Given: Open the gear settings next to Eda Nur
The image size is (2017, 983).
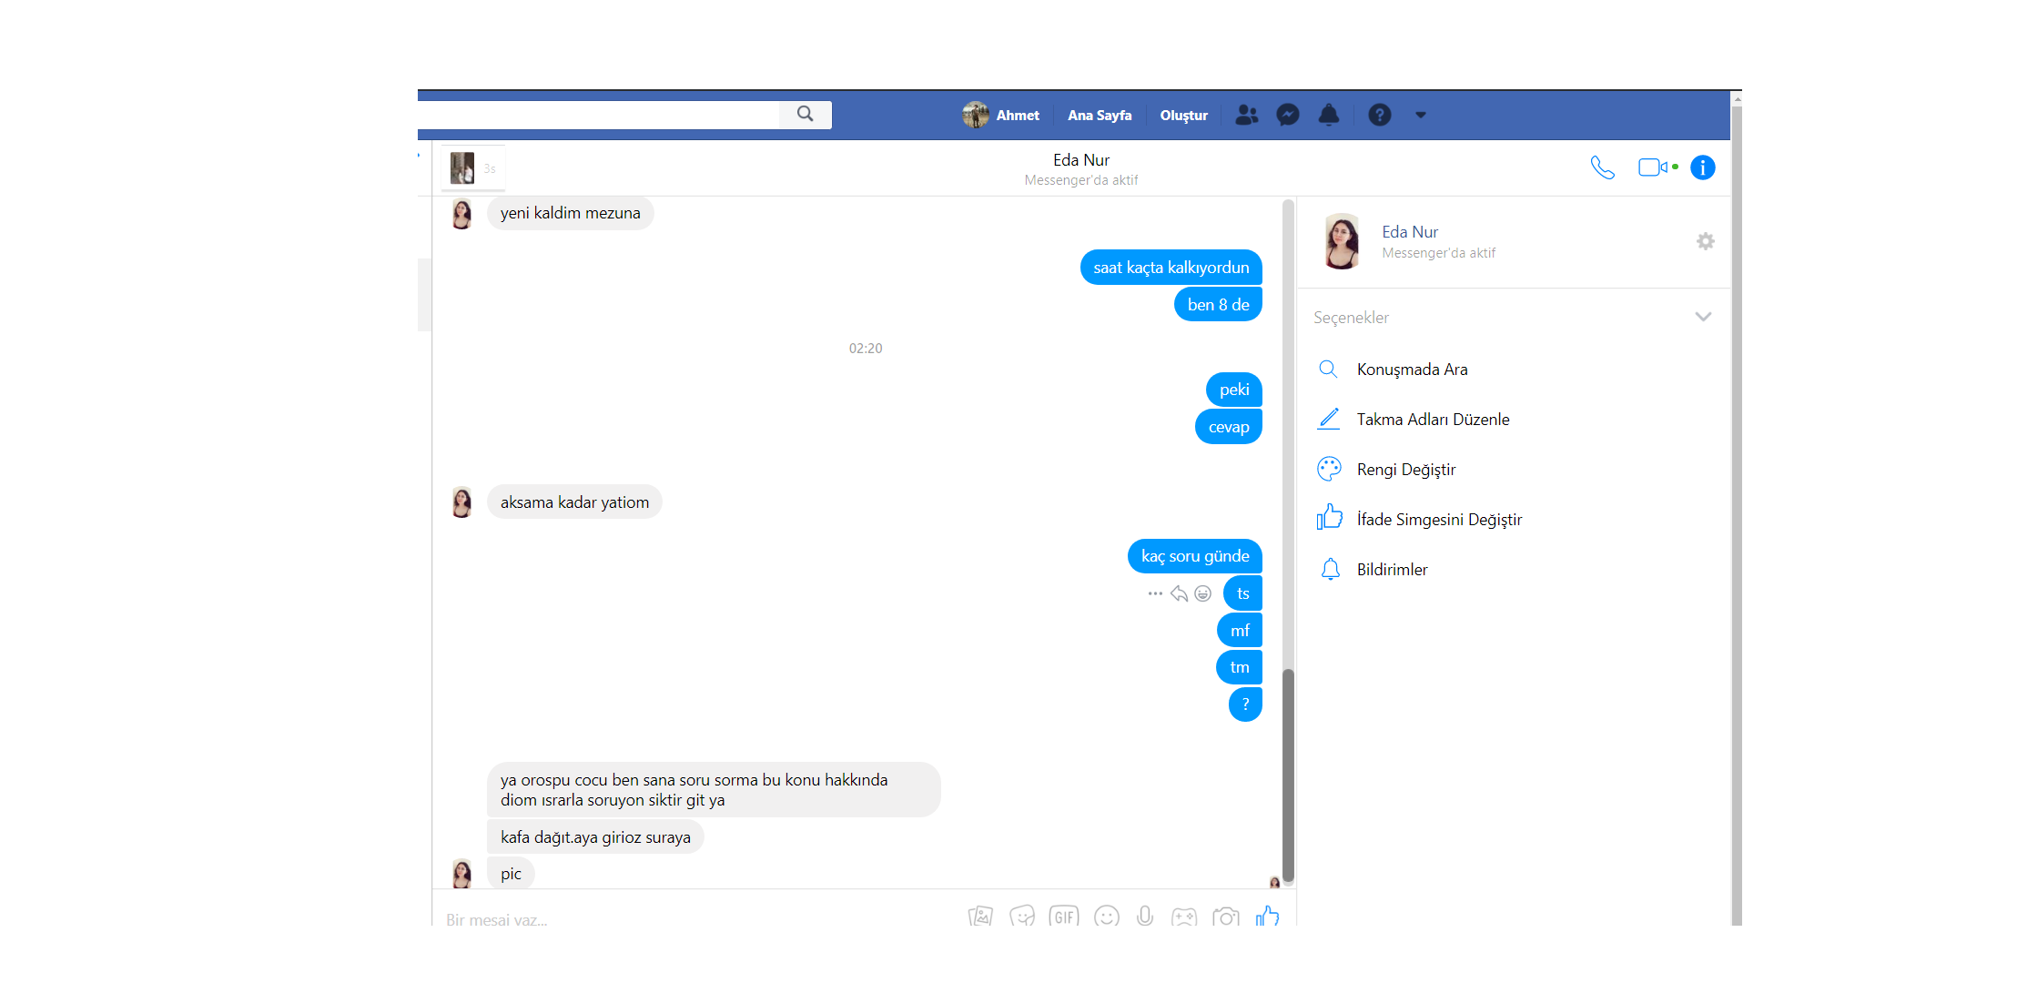Looking at the screenshot, I should (1705, 241).
